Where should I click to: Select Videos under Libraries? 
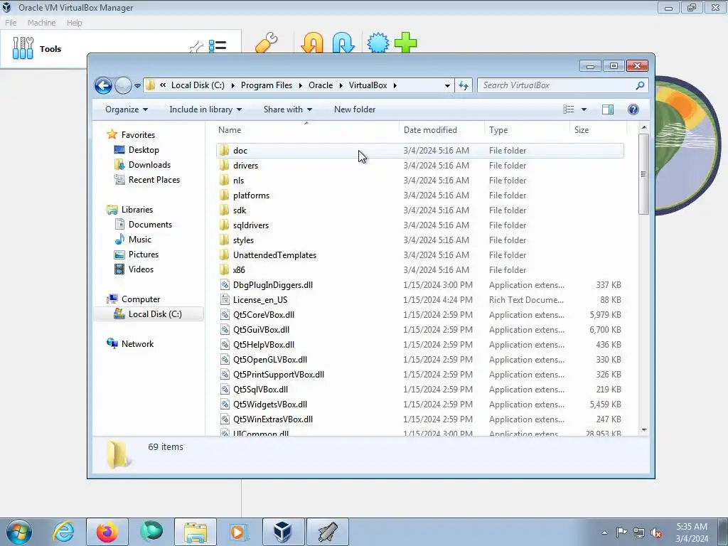tap(141, 269)
